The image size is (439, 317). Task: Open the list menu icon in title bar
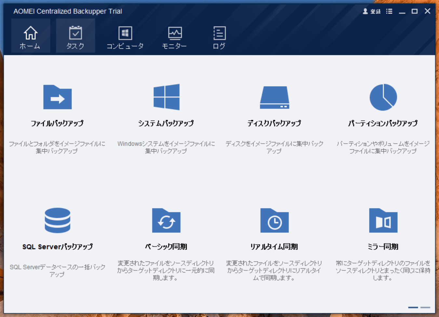point(389,11)
